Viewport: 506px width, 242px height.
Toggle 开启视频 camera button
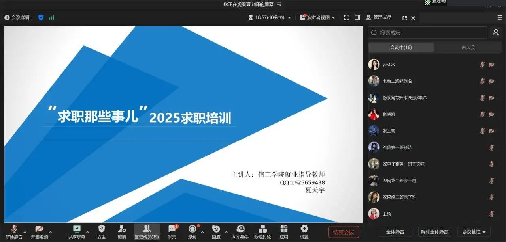click(39, 229)
